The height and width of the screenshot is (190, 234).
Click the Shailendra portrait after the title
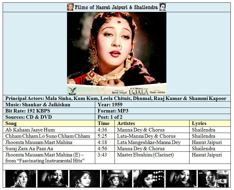[163, 7]
